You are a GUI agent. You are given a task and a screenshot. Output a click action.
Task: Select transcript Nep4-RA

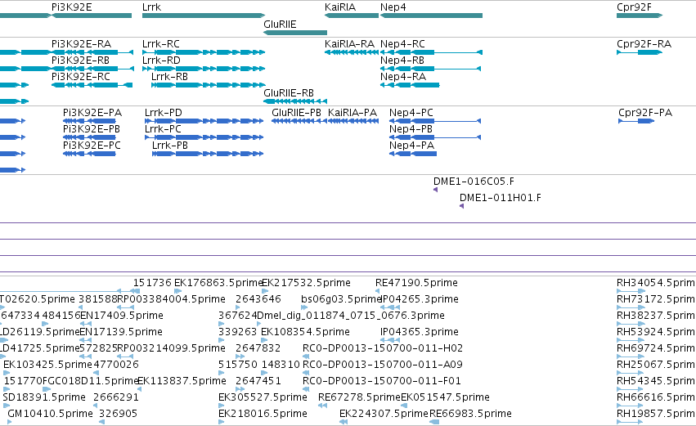click(403, 77)
